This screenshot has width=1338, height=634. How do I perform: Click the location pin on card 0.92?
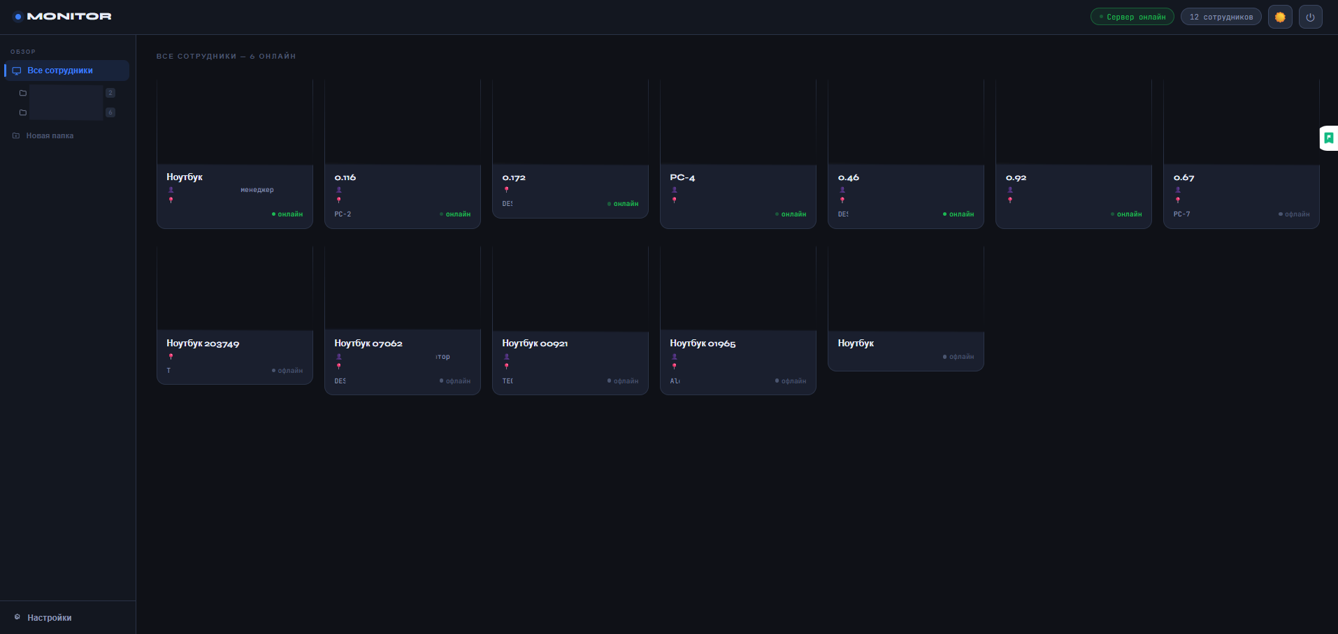(x=1010, y=200)
